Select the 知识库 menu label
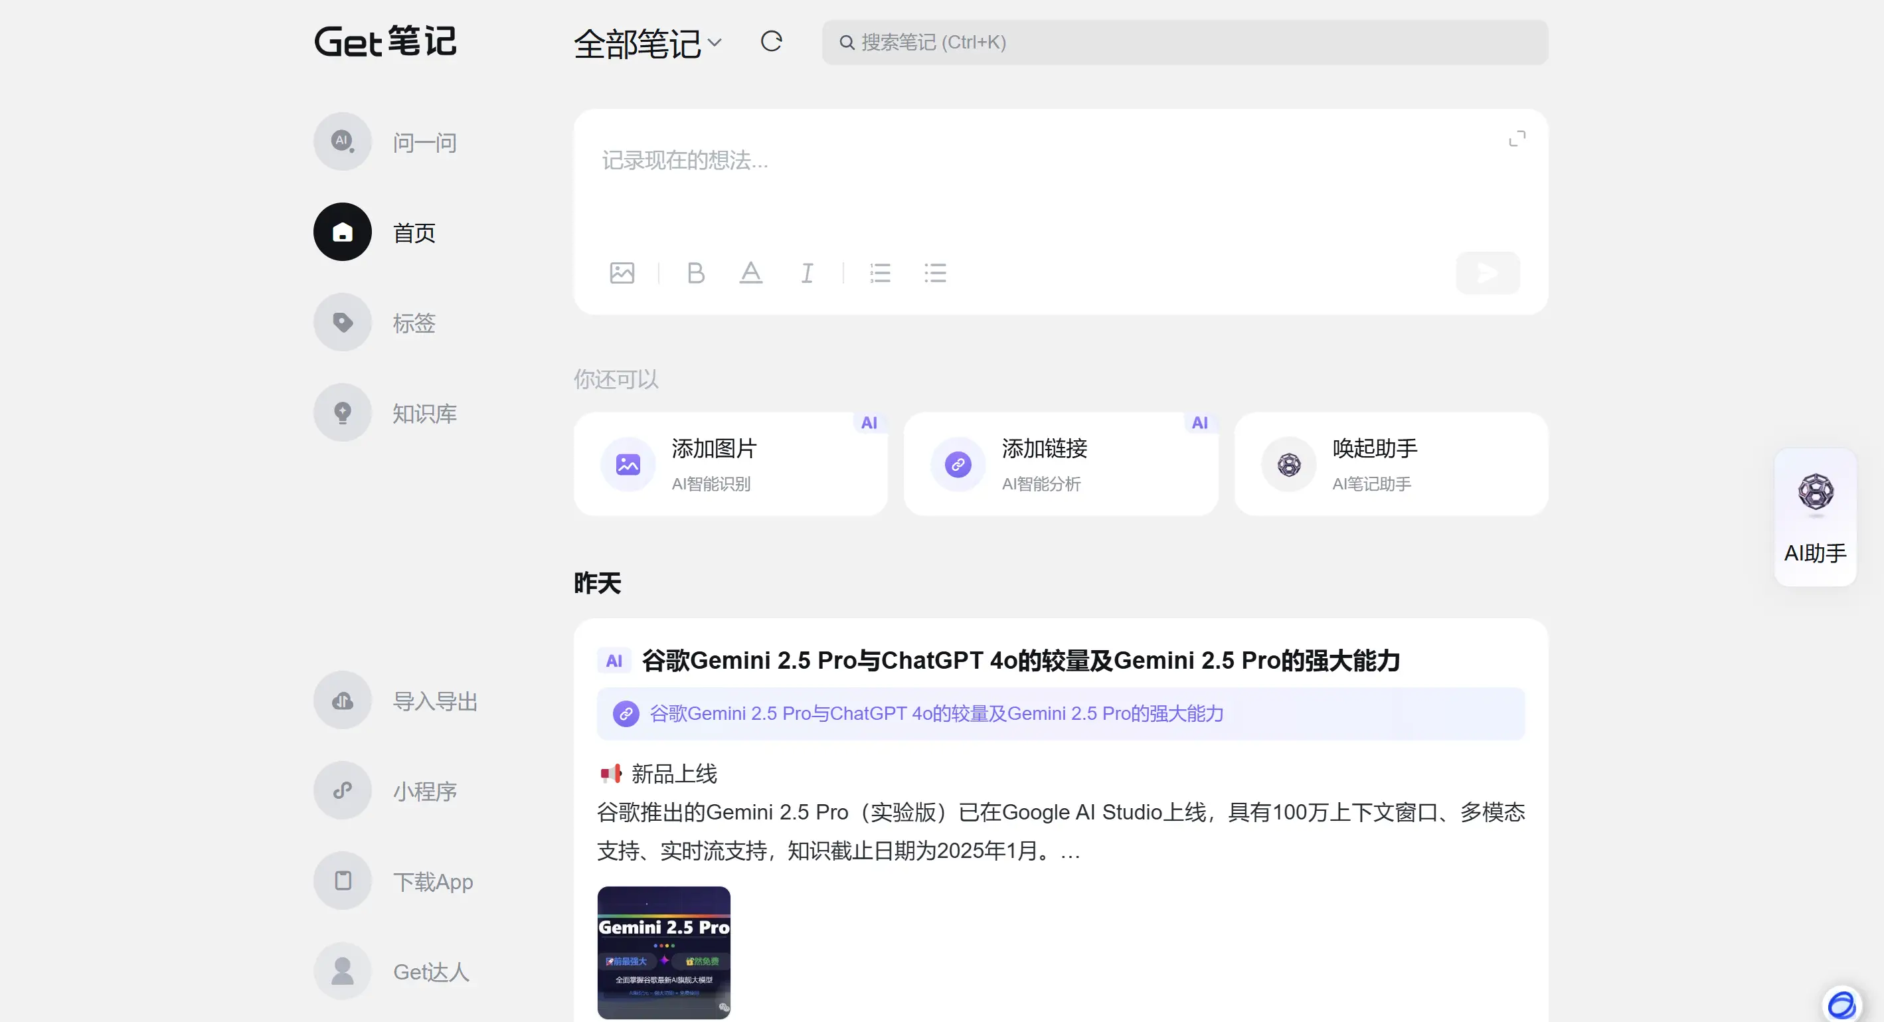The height and width of the screenshot is (1022, 1884). coord(425,414)
